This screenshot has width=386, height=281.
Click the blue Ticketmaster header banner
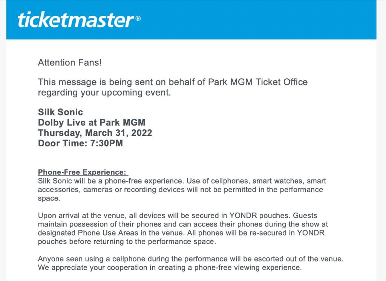coord(191,20)
